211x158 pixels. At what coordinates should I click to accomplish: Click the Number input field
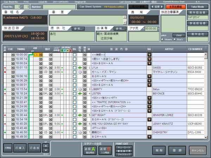point(59,7)
